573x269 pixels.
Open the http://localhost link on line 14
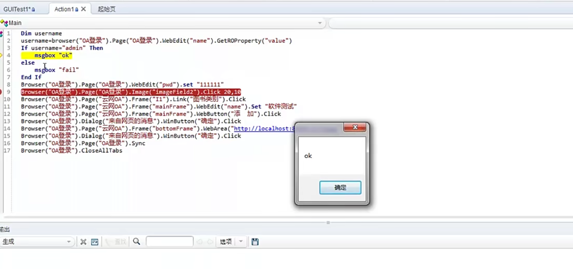[265, 129]
